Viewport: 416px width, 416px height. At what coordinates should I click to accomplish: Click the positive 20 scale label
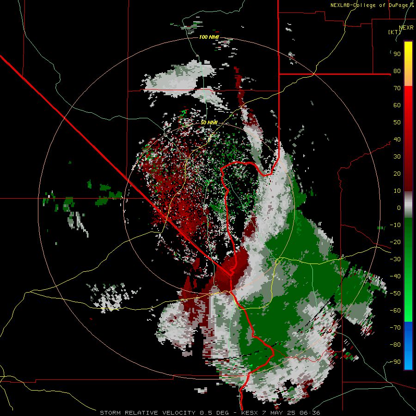[x=397, y=174]
